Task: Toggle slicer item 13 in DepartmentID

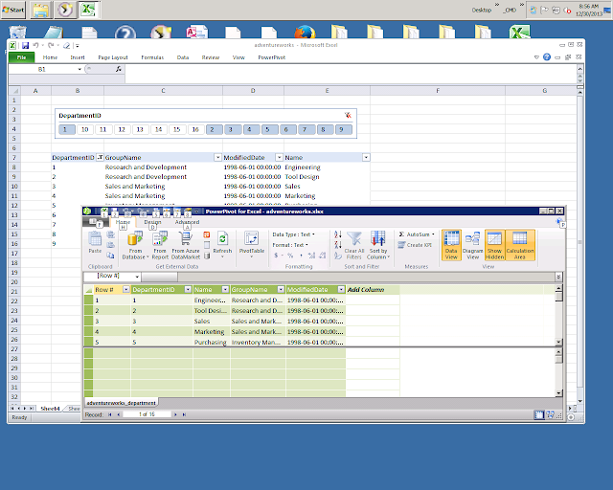Action: (x=140, y=129)
